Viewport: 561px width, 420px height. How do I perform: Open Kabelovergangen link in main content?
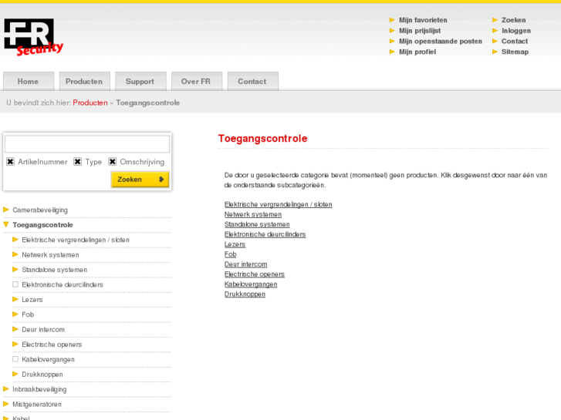251,284
